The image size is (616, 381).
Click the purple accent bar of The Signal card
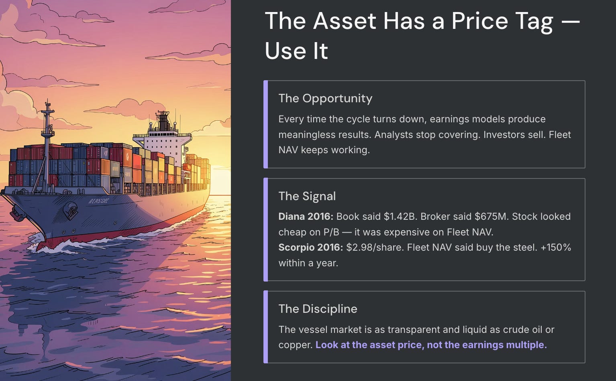click(x=265, y=229)
